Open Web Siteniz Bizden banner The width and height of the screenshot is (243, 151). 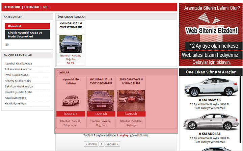[211, 34]
